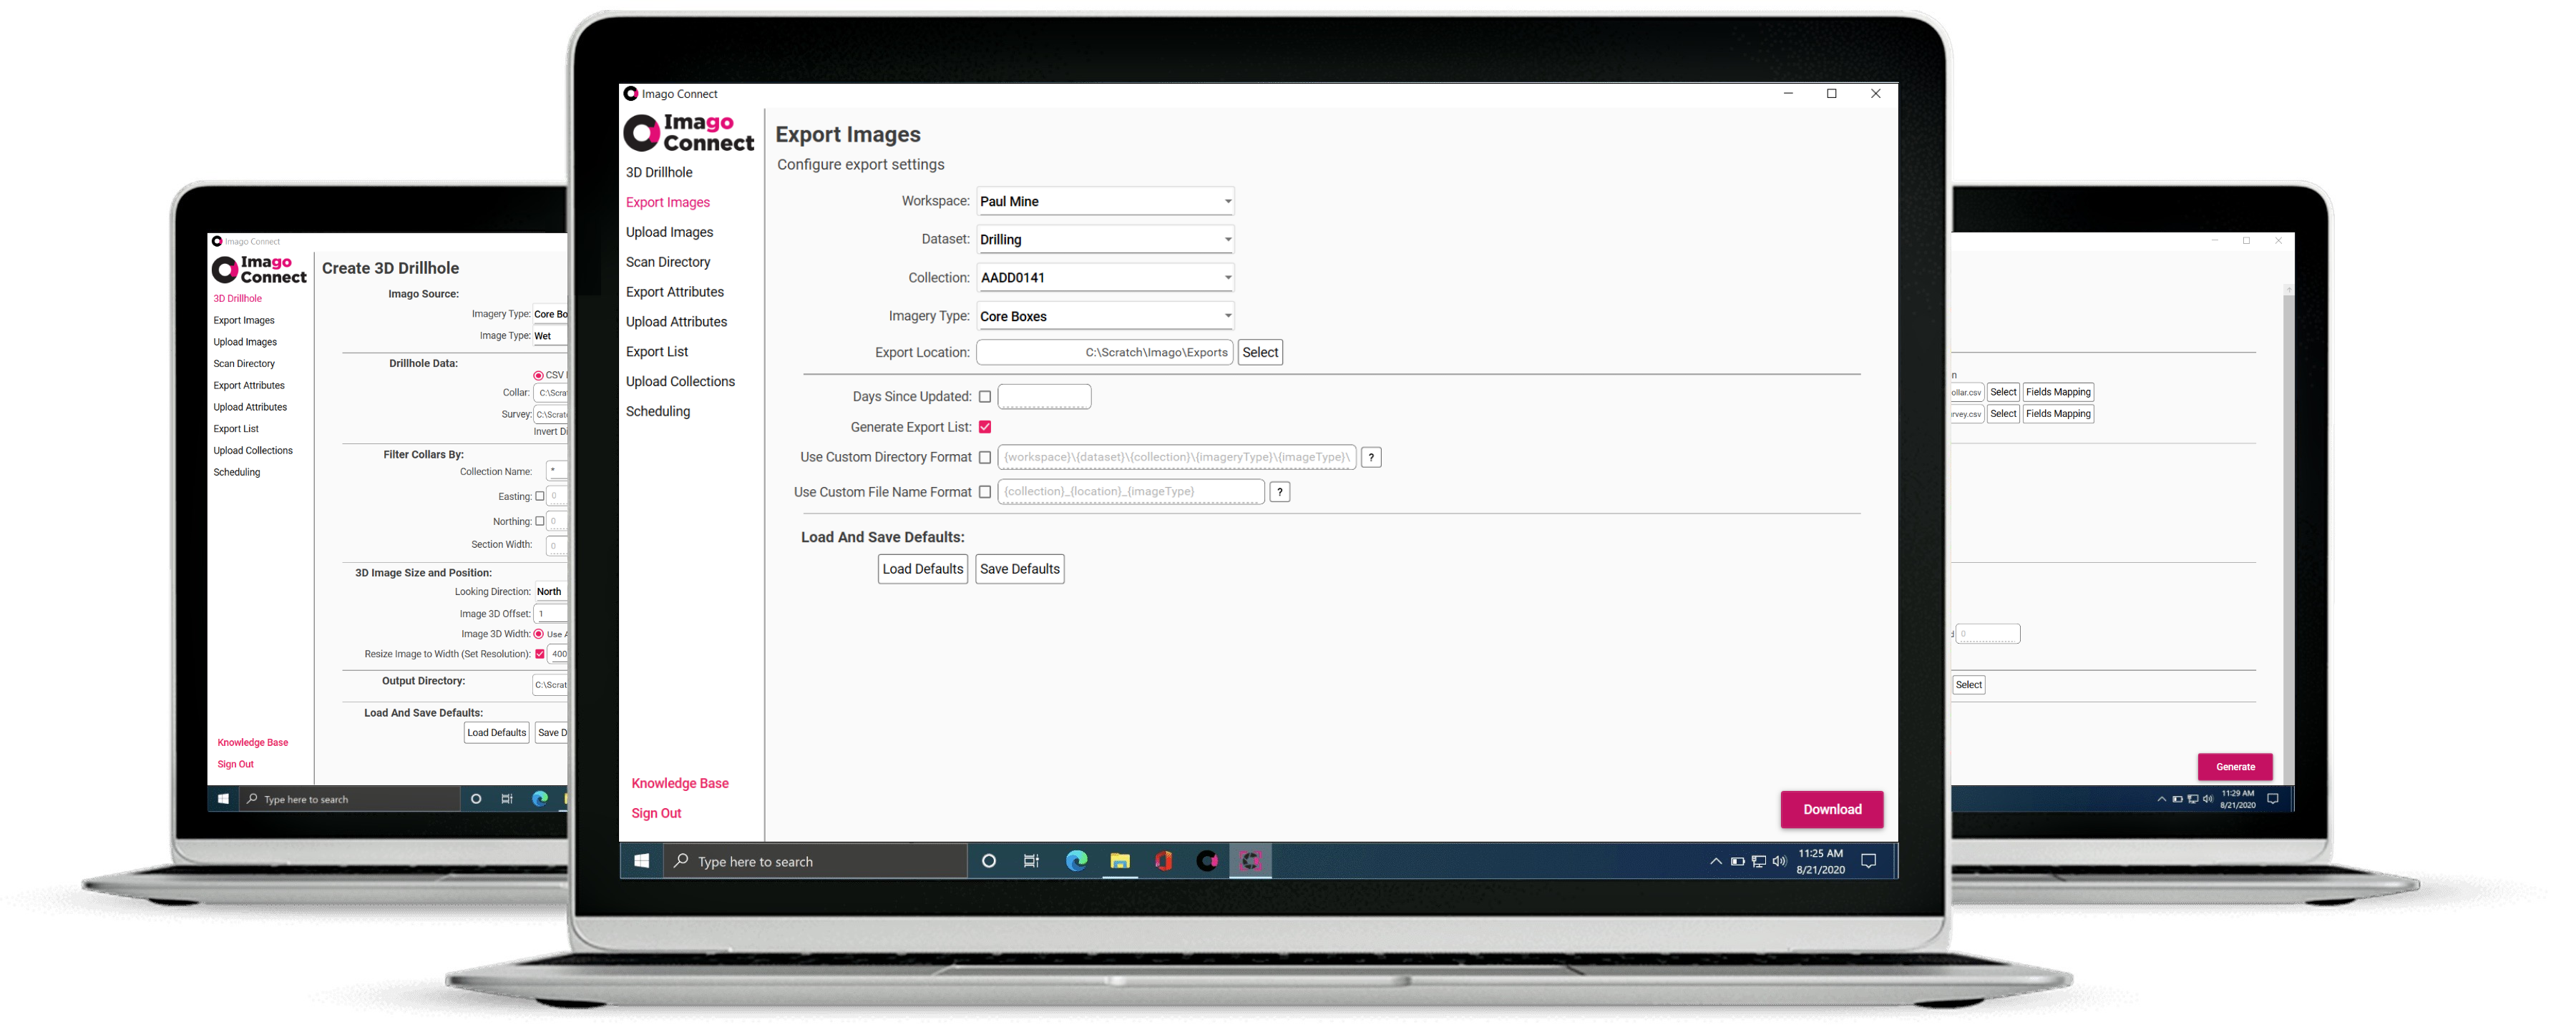This screenshot has width=2576, height=1027.
Task: Enable Use Custom Directory Format checkbox
Action: coord(985,456)
